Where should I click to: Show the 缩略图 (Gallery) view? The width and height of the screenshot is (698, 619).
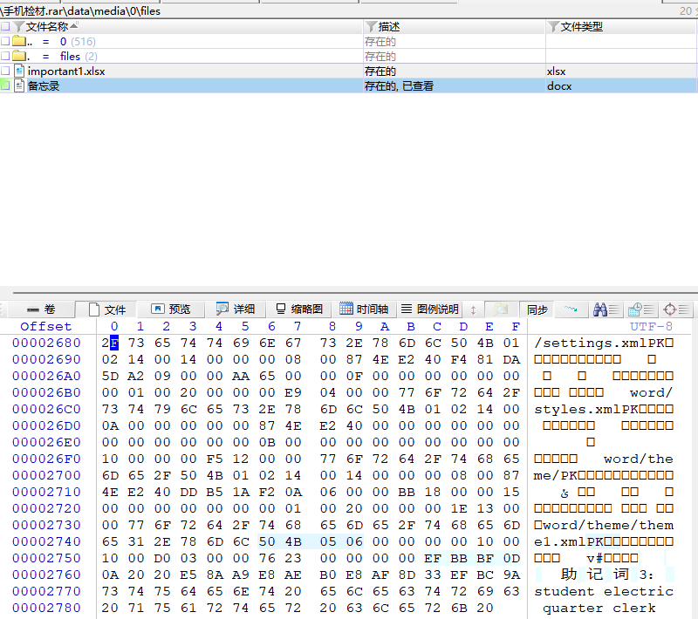299,309
